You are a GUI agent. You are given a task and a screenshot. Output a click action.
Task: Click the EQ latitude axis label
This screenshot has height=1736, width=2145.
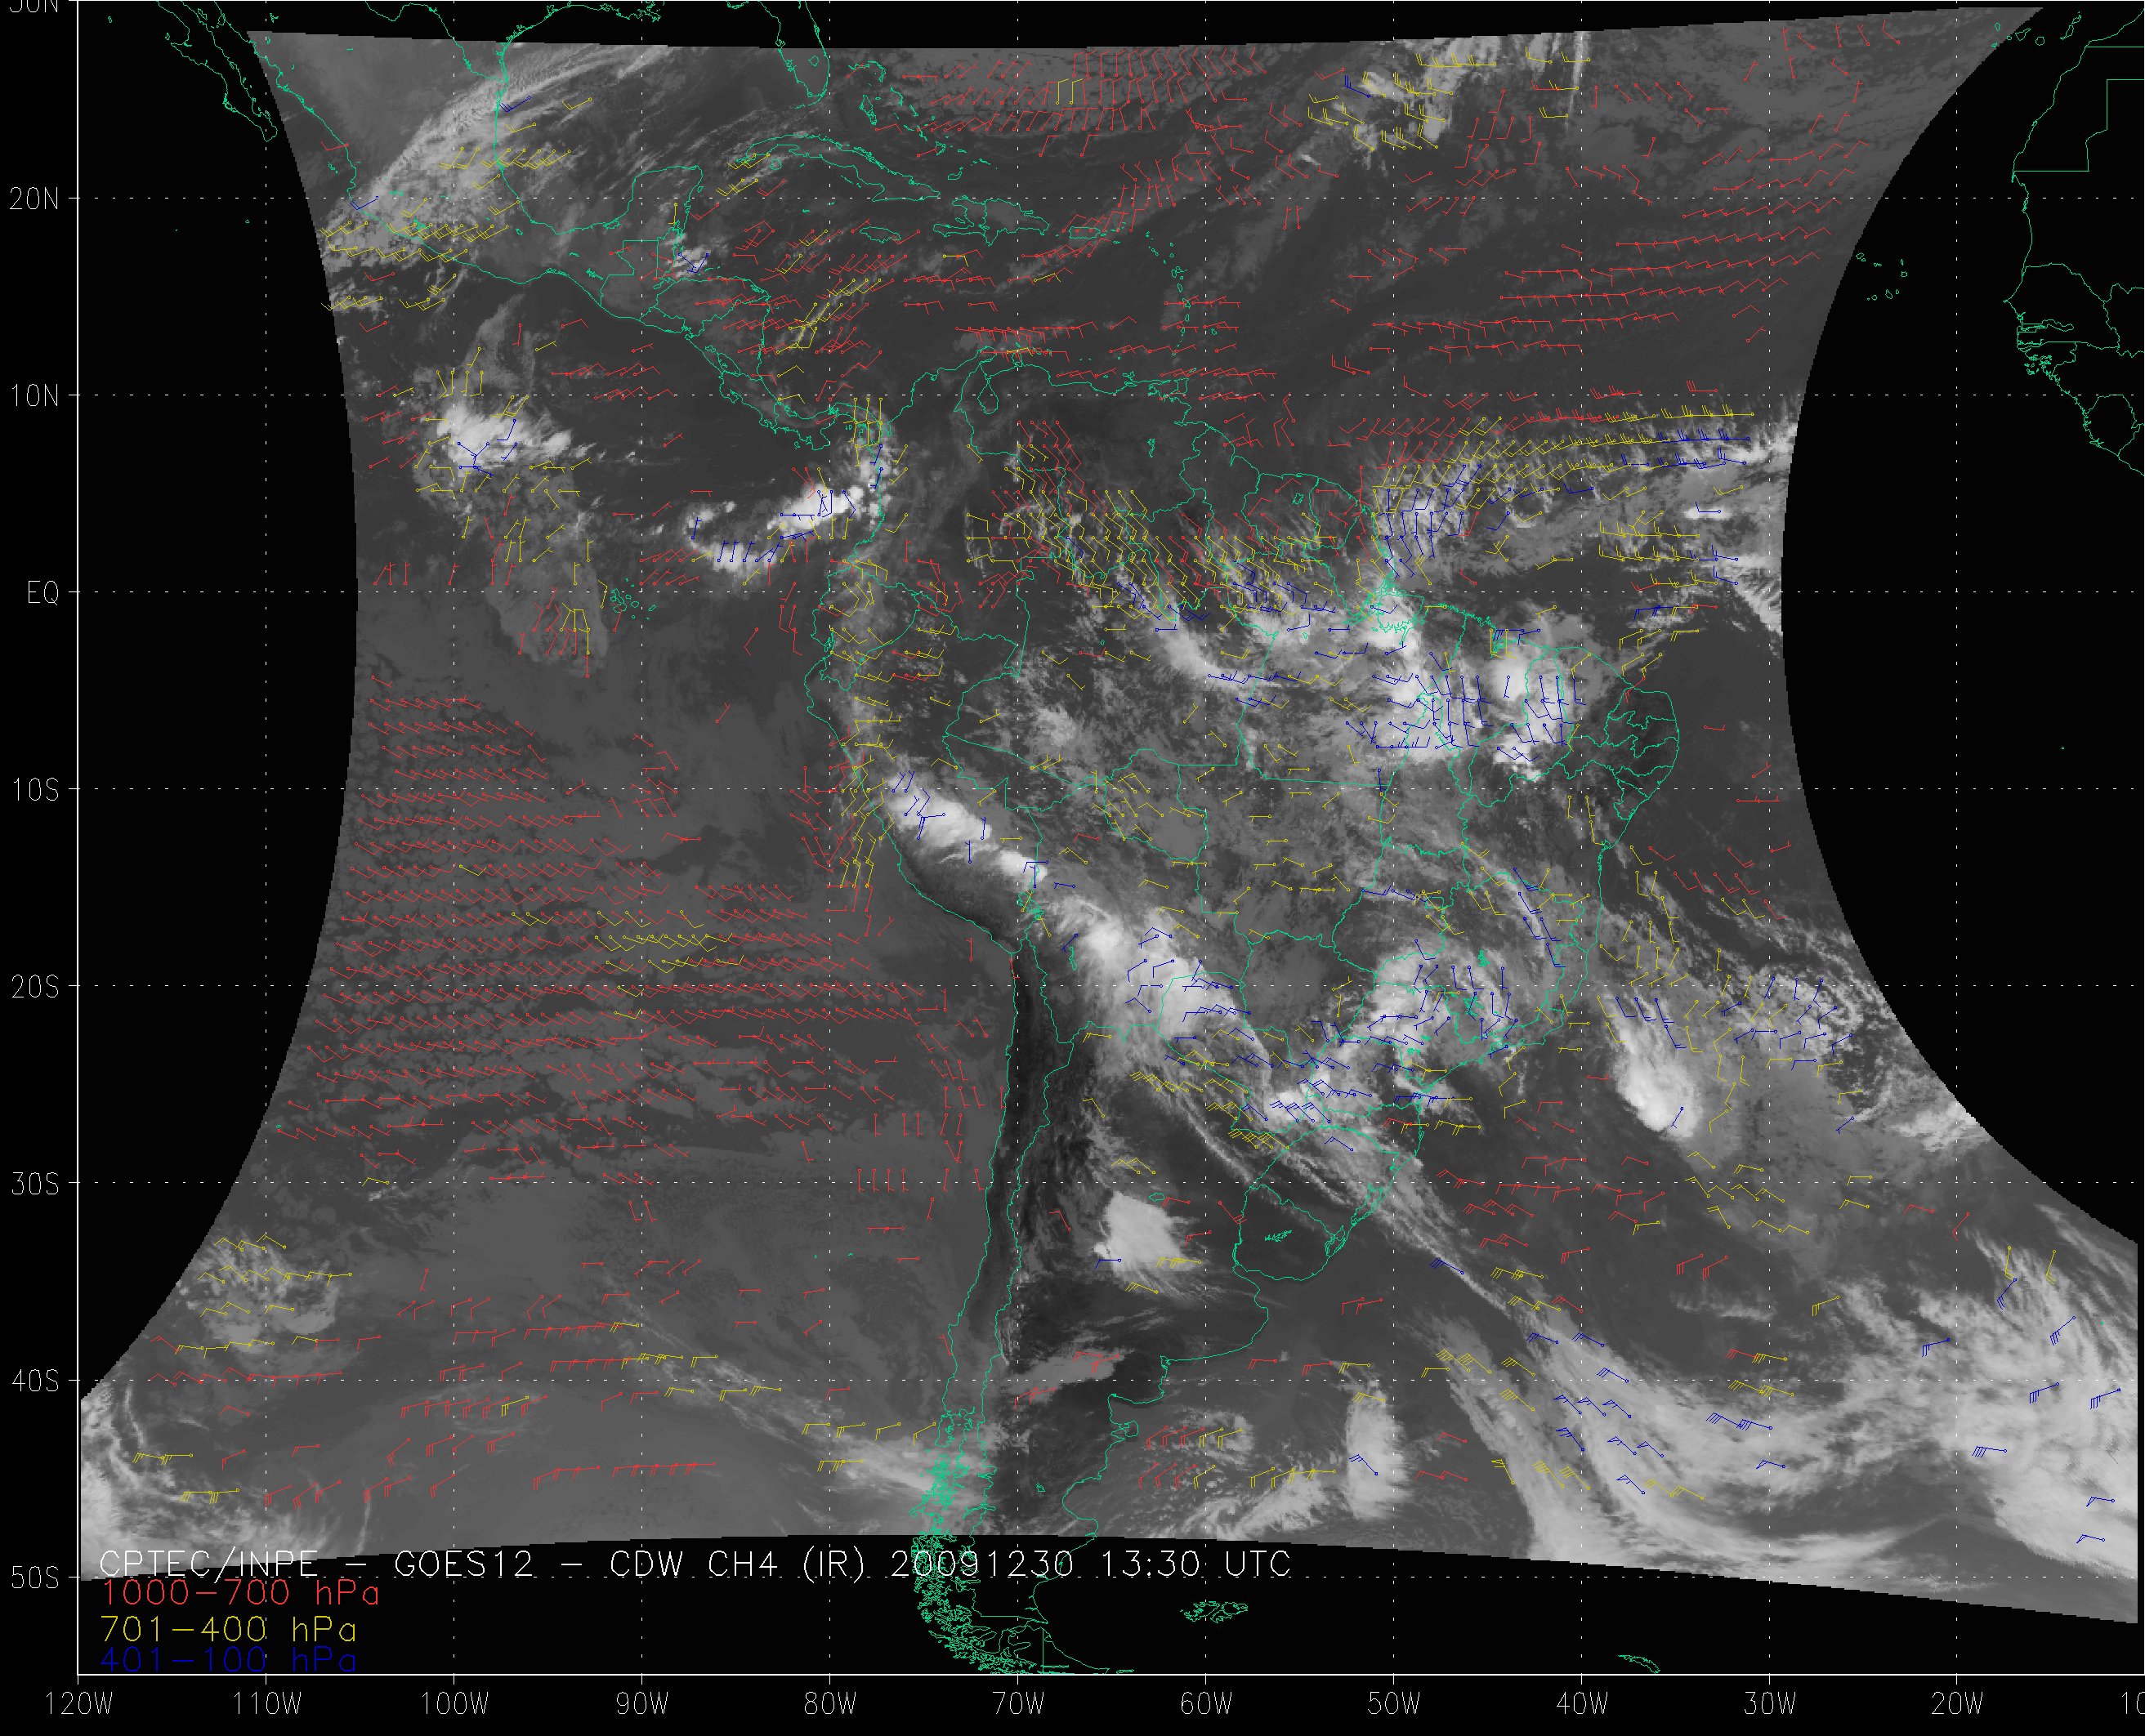point(42,593)
